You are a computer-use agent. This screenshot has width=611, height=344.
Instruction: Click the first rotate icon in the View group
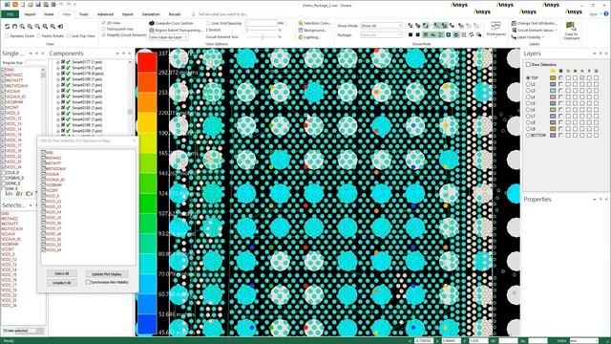point(7,27)
